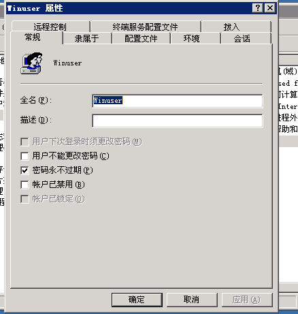The height and width of the screenshot is (314, 298).
Task: Open the 配置文件 tab
Action: coord(141,38)
